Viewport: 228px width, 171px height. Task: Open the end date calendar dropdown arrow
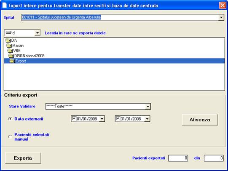[147, 119]
